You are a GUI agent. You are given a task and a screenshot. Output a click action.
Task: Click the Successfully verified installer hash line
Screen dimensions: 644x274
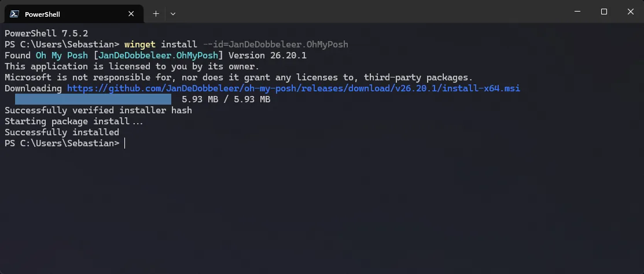click(x=98, y=110)
